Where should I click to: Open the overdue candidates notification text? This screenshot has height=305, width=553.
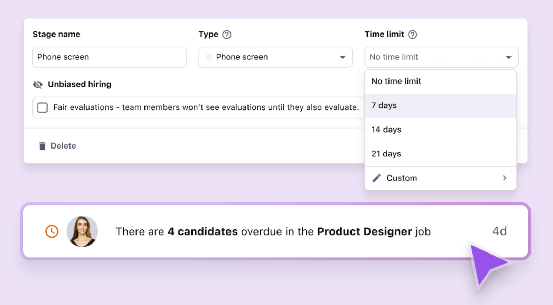point(273,231)
